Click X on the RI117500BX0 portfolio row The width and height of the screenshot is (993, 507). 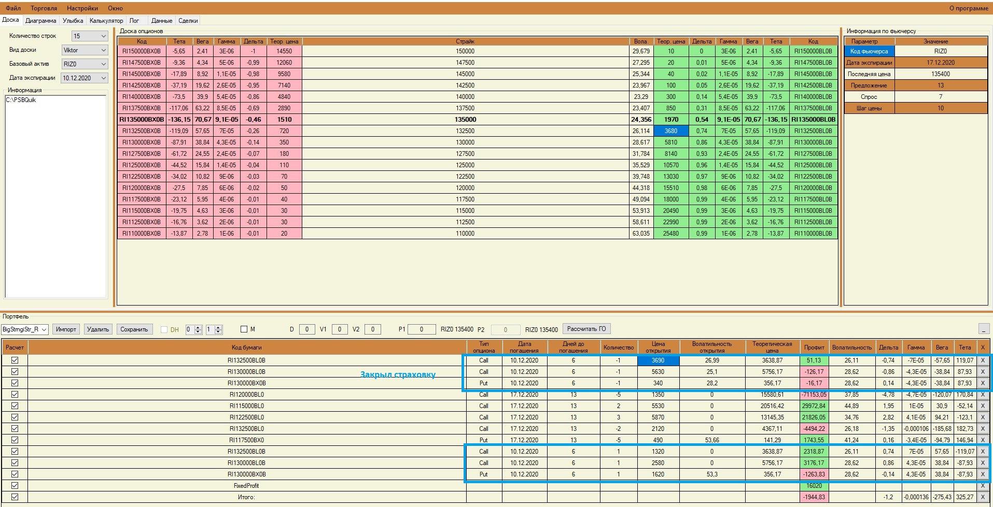tap(983, 440)
